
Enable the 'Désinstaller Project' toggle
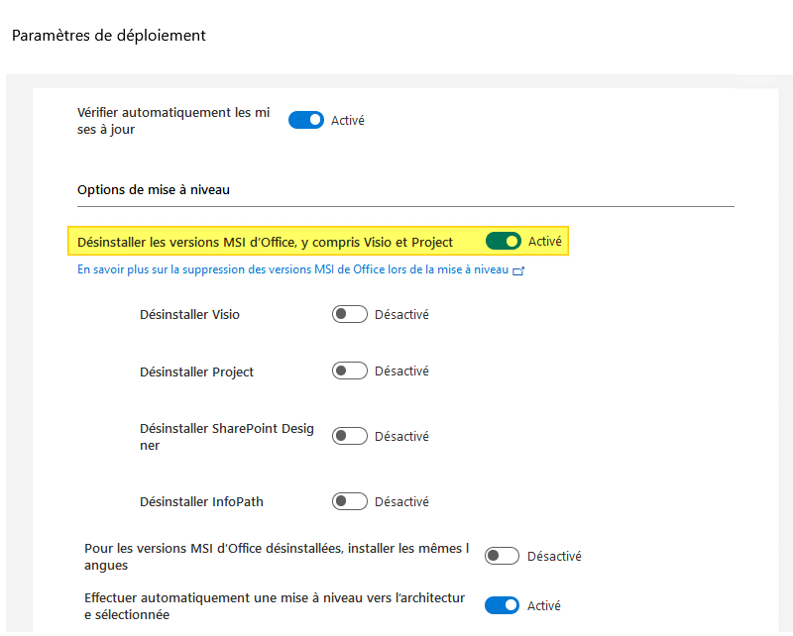click(349, 370)
